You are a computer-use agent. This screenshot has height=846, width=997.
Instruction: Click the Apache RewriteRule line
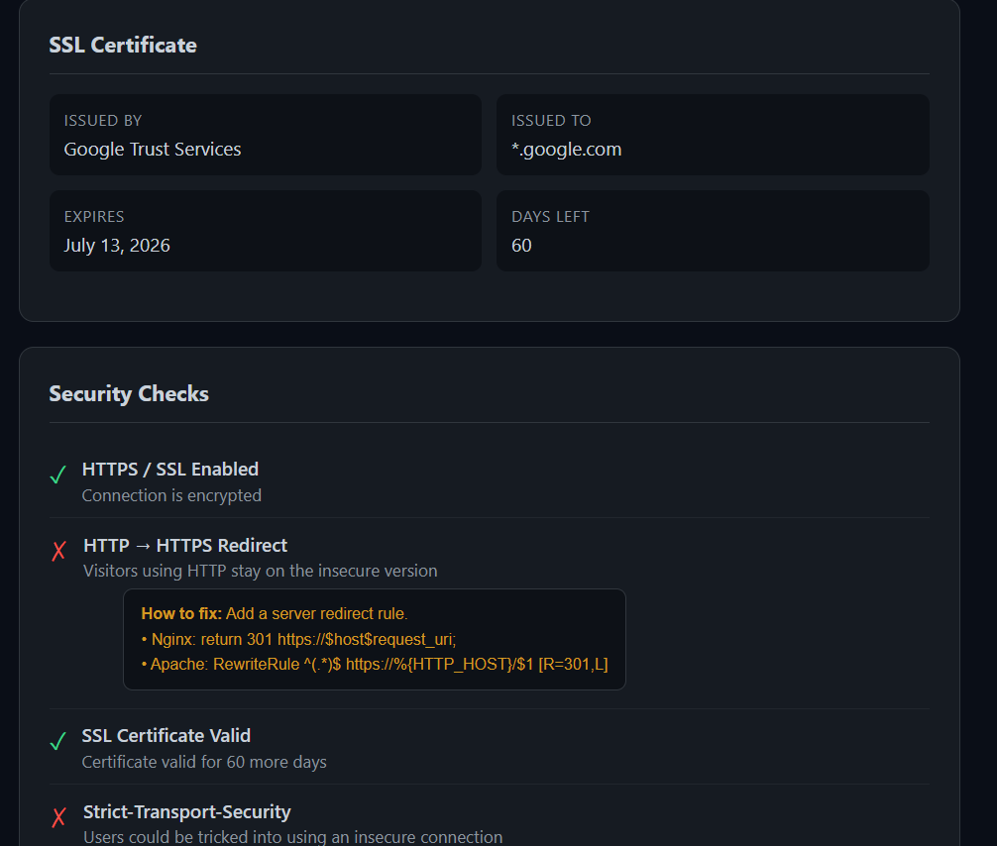tap(375, 664)
